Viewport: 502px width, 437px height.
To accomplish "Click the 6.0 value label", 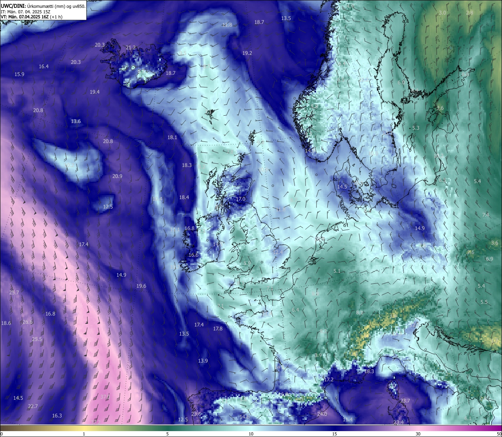I will point(401,82).
